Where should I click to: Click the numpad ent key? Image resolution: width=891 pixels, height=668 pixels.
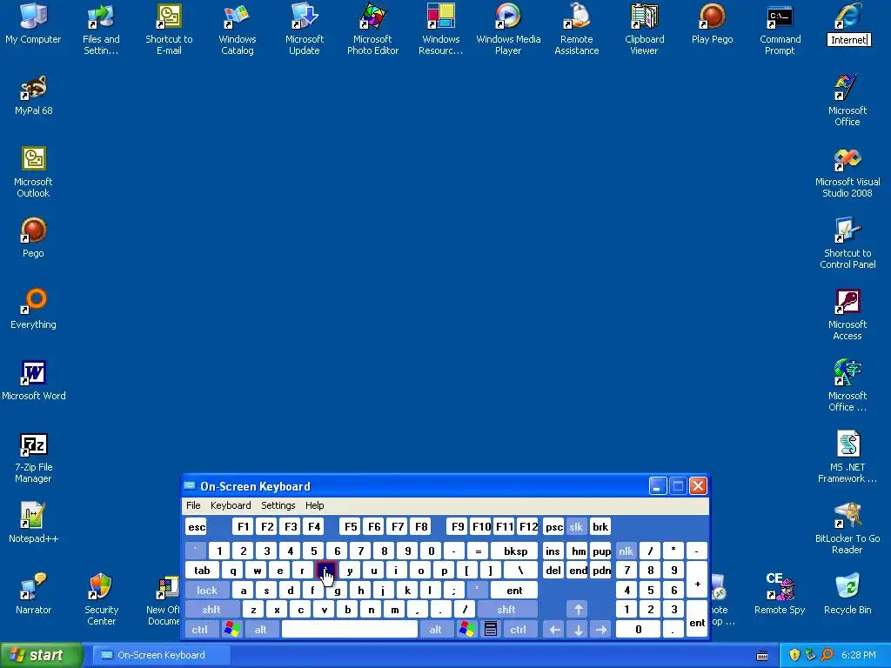point(697,619)
